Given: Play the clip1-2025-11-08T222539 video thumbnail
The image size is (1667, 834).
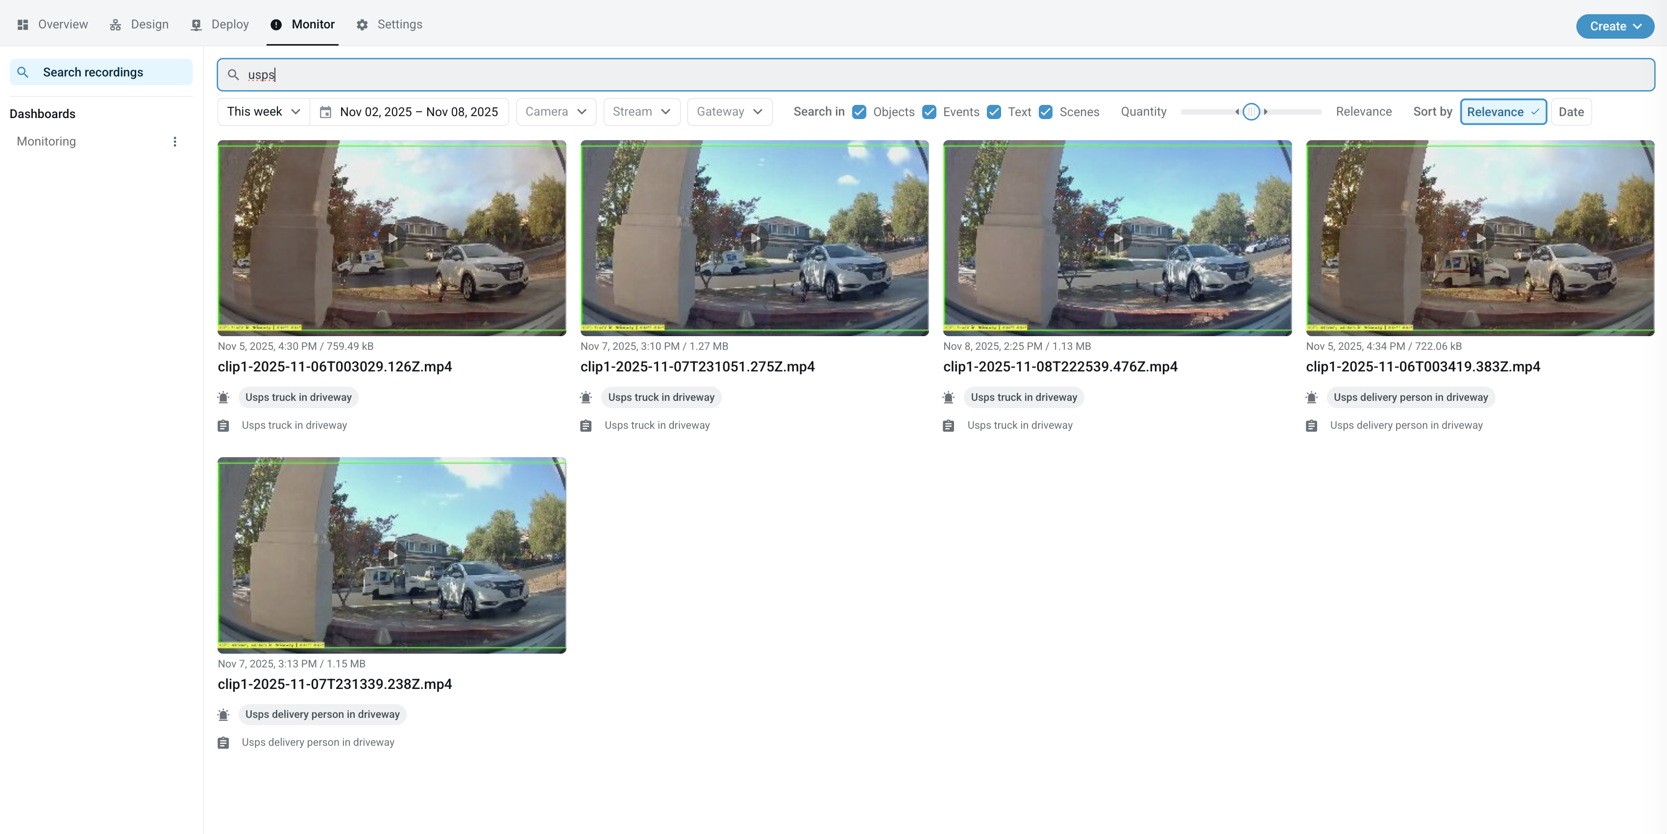Looking at the screenshot, I should (x=1118, y=239).
